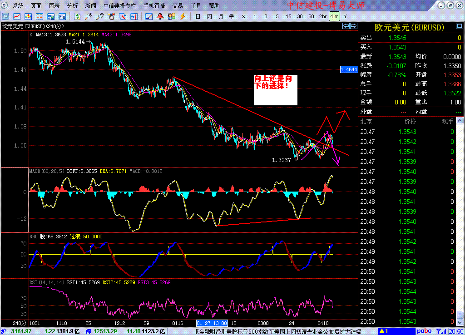Select the daily (日) period
This screenshot has width=465, height=335.
pos(198,17)
